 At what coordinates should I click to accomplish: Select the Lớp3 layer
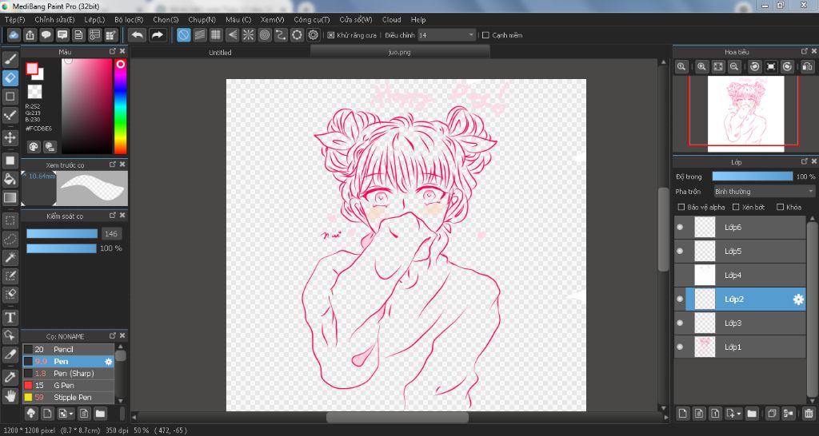coord(740,323)
